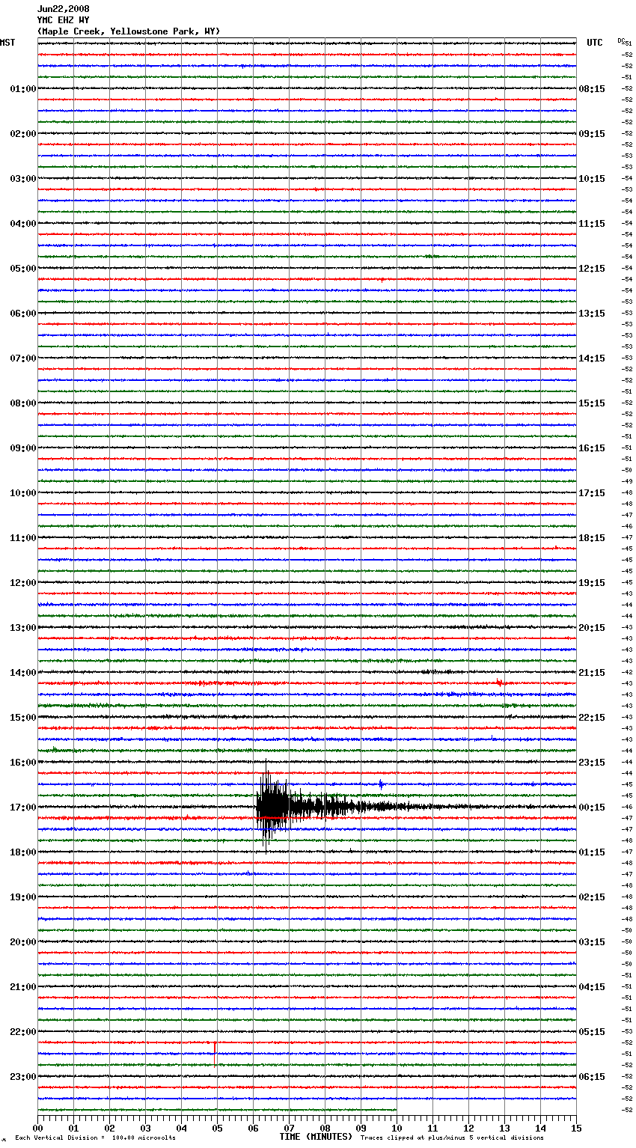The width and height of the screenshot is (636, 1148).
Task: Select the 09:00 MST time label
Action: [23, 448]
